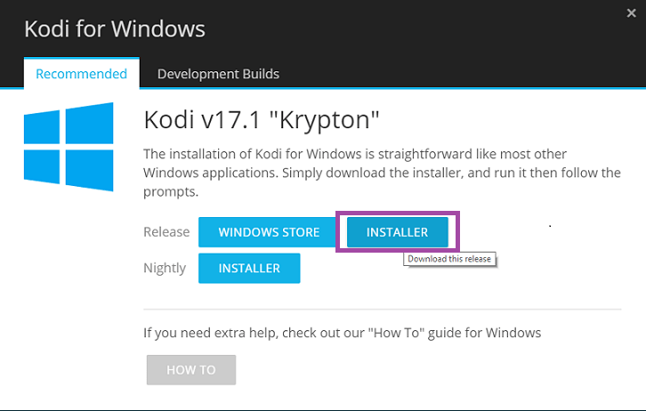Viewport: 646px width, 411px height.
Task: Click the Kodi v17.1 "Krypton" heading
Action: coord(262,120)
